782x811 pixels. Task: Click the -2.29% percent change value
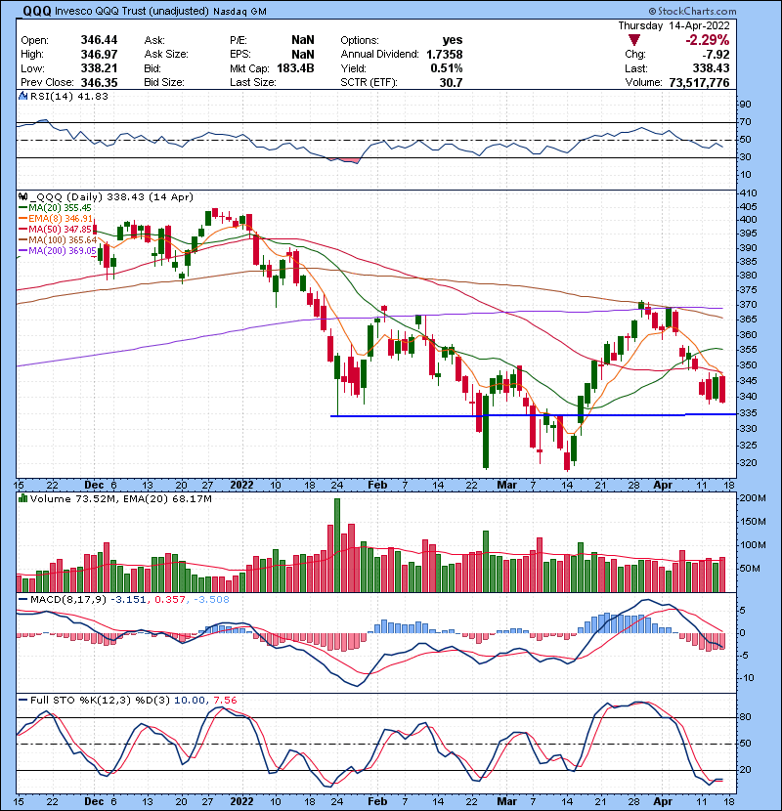[x=708, y=40]
